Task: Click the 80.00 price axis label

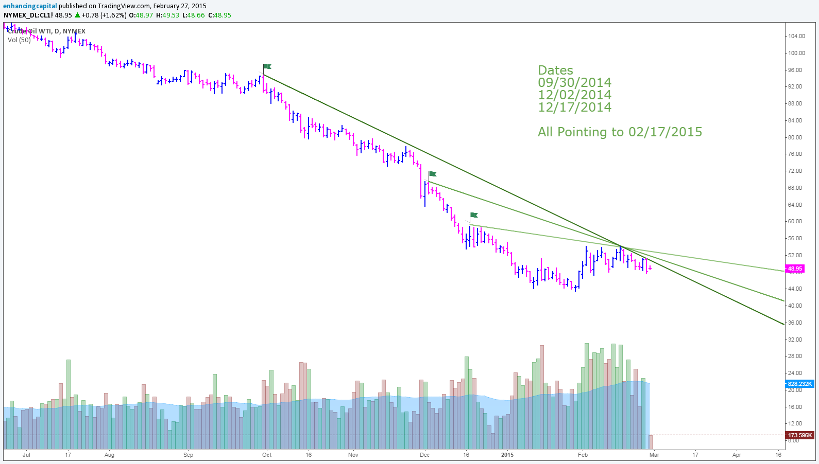Action: coord(795,137)
